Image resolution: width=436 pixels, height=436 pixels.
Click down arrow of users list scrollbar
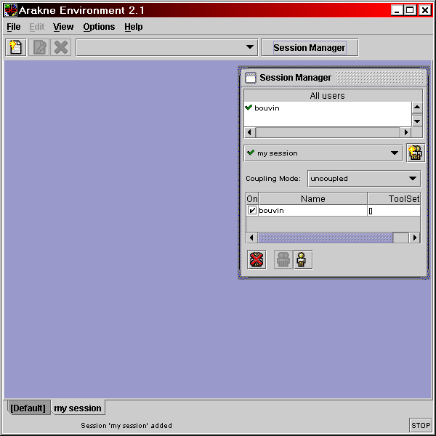click(417, 121)
